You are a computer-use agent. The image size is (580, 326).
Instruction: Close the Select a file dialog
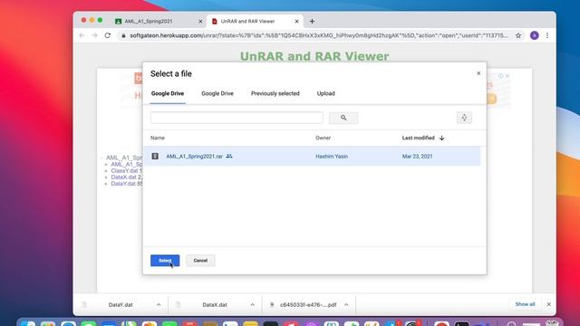(478, 73)
